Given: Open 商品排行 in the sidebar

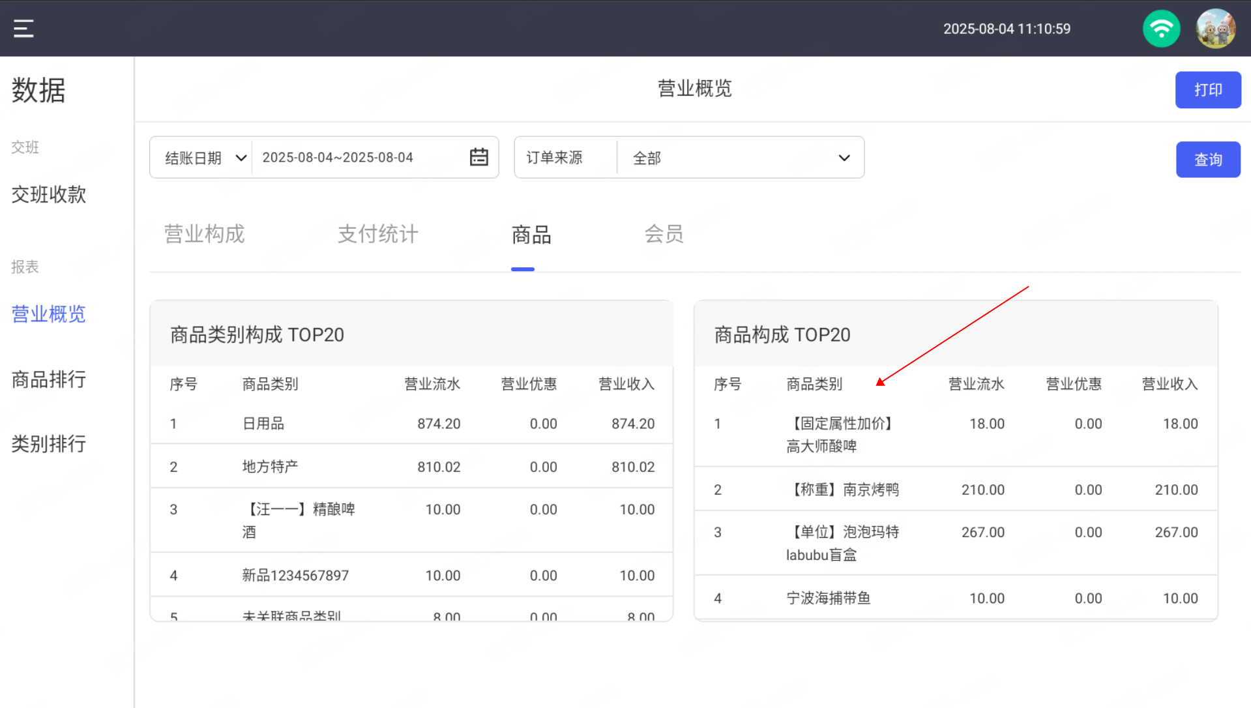Looking at the screenshot, I should [49, 379].
